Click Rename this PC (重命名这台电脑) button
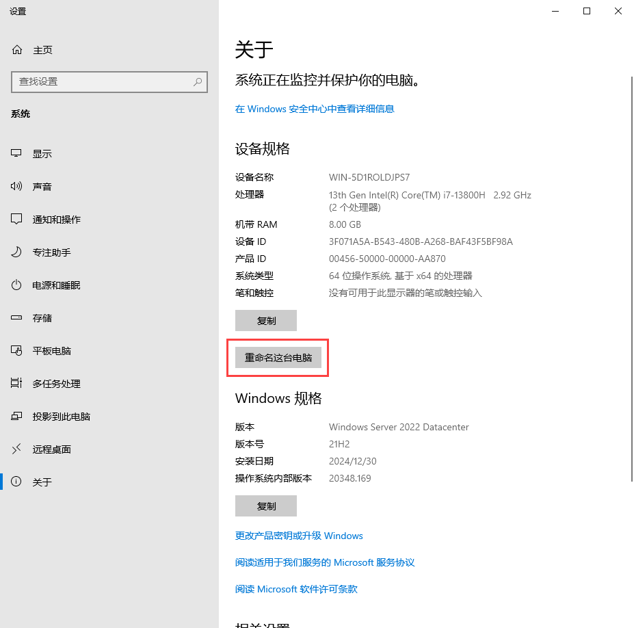This screenshot has height=628, width=634. (278, 358)
